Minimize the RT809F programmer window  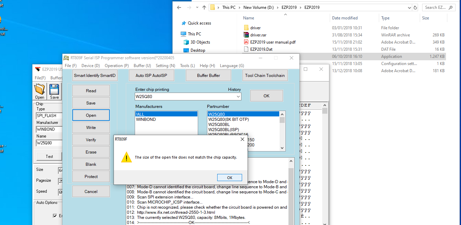pos(260,58)
